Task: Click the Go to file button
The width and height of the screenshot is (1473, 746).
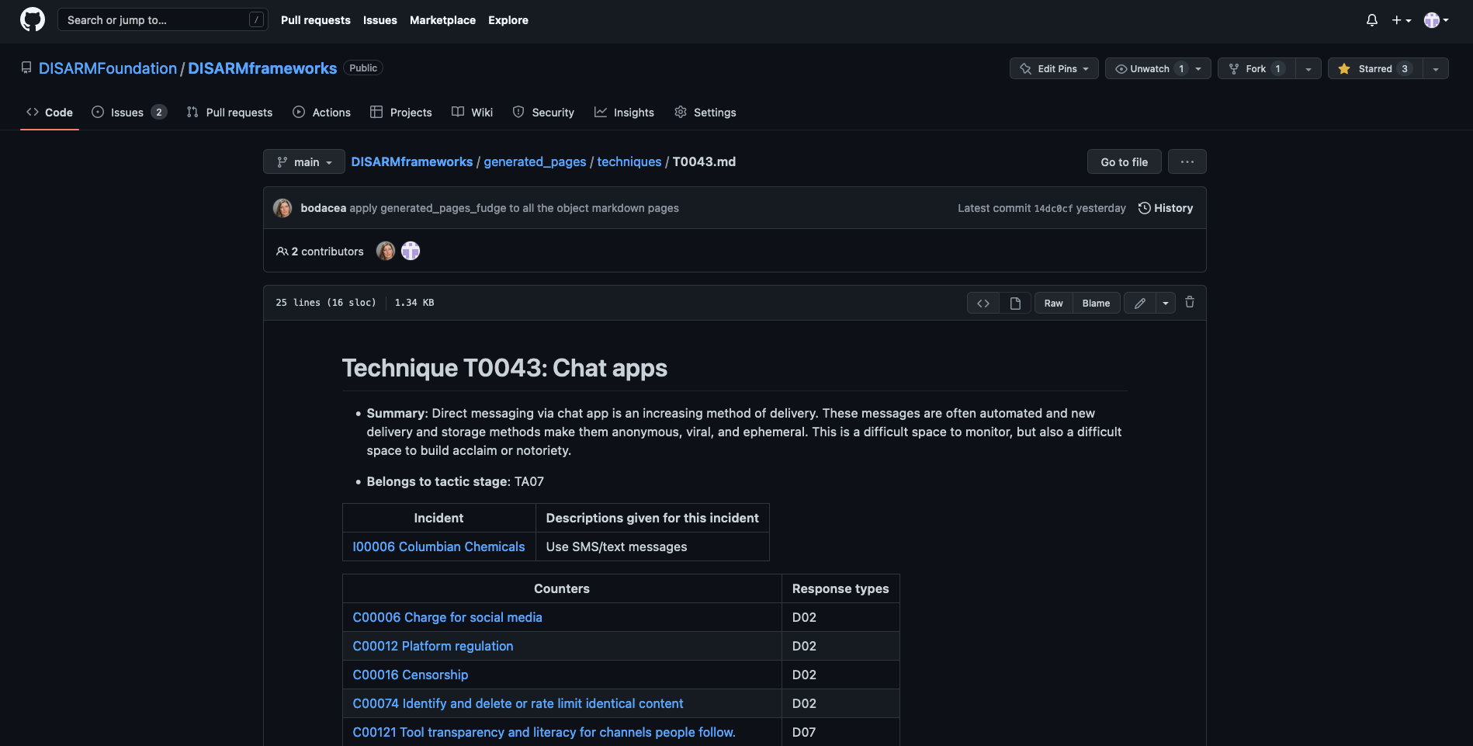Action: click(x=1124, y=161)
